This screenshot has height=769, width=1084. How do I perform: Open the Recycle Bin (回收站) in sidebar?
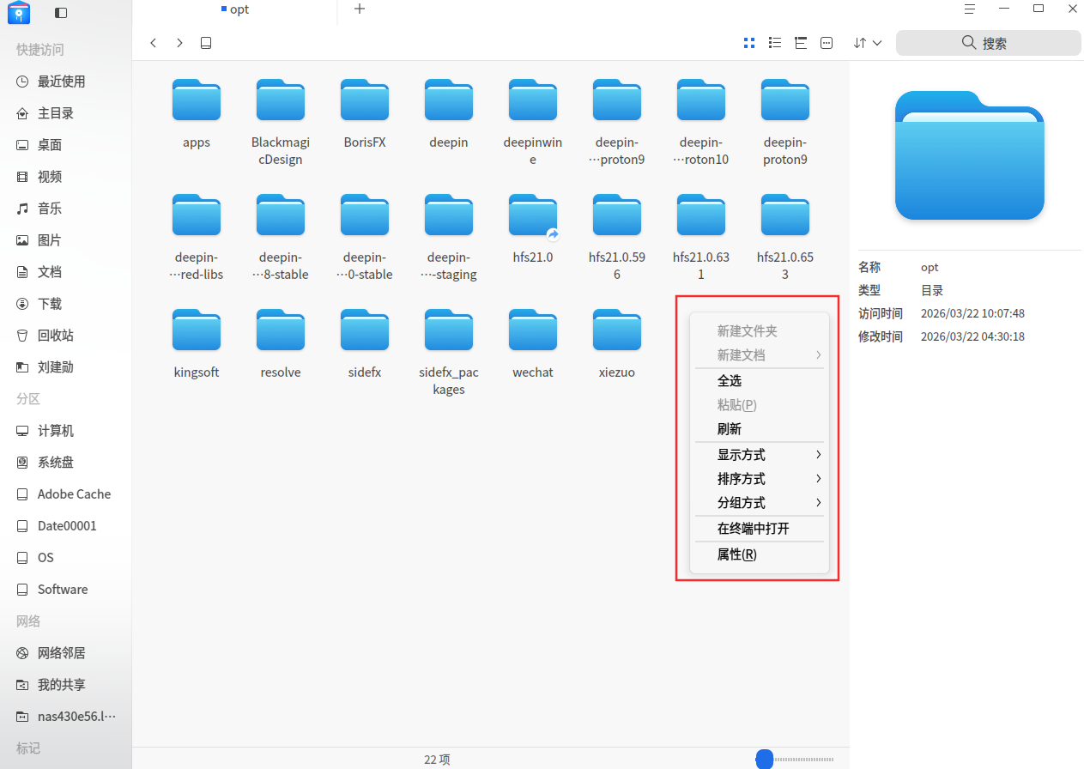pos(55,336)
